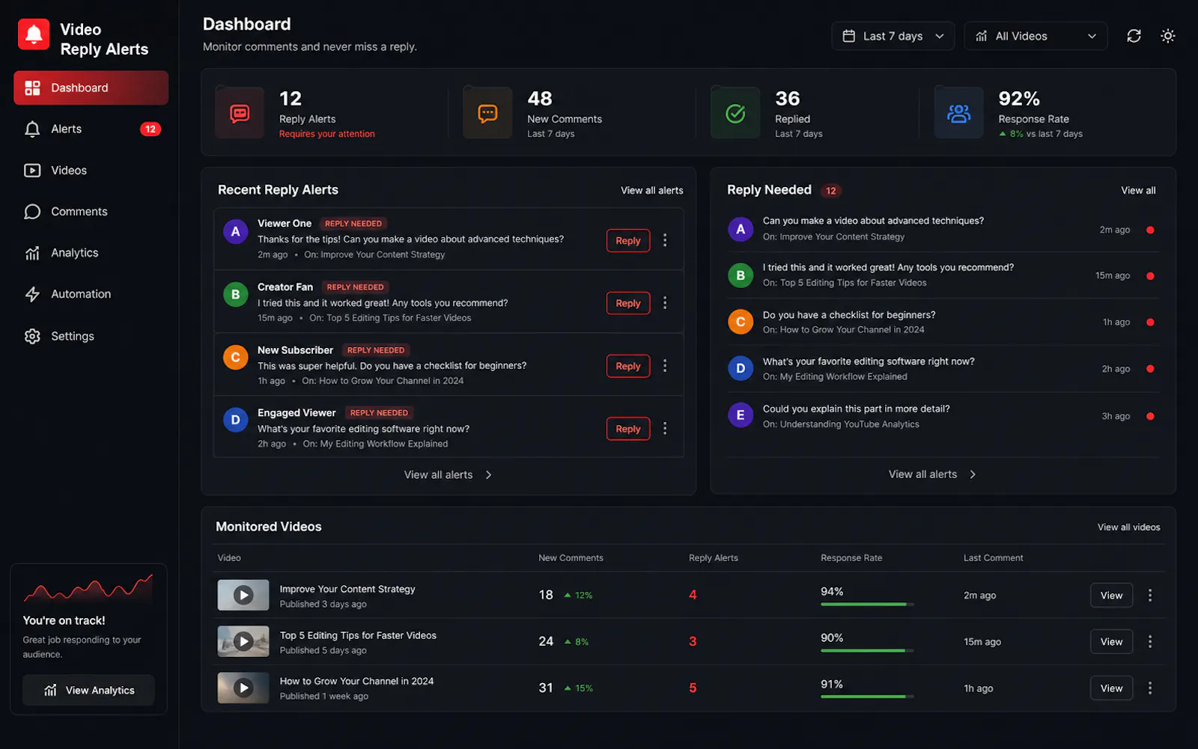
Task: Click the Analytics bar chart icon in sidebar
Action: 32,253
